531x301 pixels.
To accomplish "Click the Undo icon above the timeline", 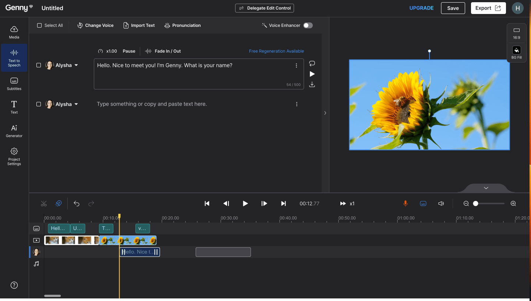I will (77, 203).
